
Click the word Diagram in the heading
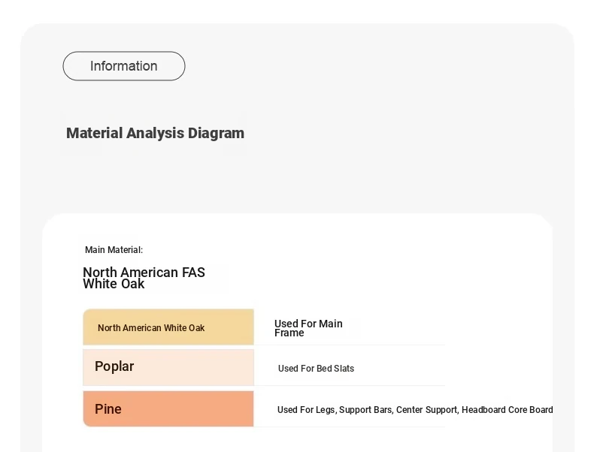point(216,133)
